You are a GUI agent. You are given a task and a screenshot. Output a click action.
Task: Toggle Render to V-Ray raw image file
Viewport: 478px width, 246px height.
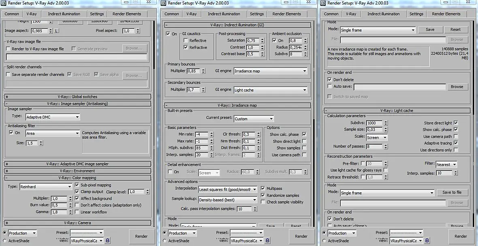click(8, 48)
